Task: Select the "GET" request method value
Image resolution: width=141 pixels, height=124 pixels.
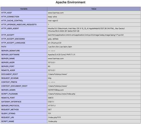Action: point(50,110)
